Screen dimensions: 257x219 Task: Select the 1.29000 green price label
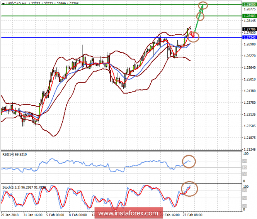click(248, 3)
